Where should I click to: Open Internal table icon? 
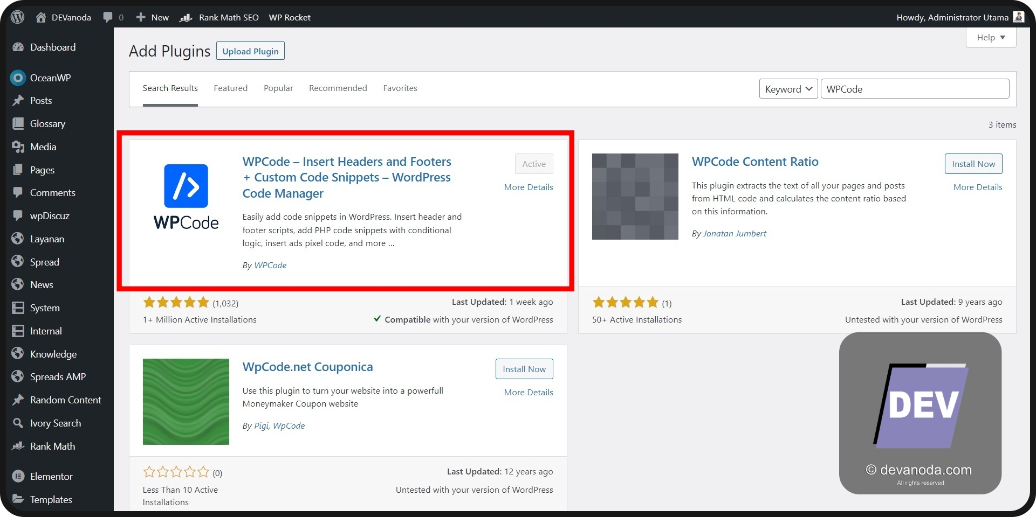click(18, 331)
